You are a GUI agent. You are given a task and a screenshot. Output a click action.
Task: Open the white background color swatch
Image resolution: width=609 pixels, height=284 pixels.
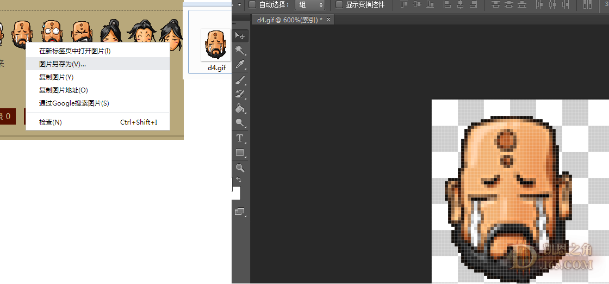point(236,193)
